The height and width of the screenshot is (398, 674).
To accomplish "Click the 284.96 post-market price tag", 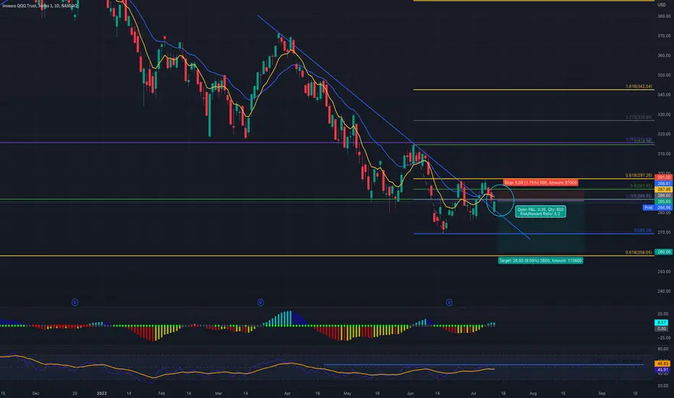I will 664,208.
